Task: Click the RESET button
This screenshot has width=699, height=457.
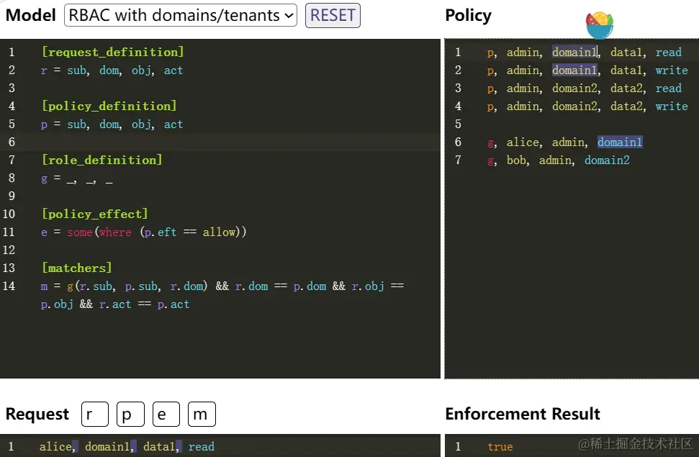Action: (333, 15)
